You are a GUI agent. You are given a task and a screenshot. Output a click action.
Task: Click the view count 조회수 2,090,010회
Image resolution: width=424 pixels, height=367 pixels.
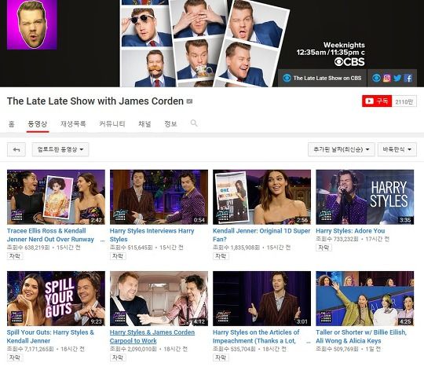pyautogui.click(x=133, y=349)
